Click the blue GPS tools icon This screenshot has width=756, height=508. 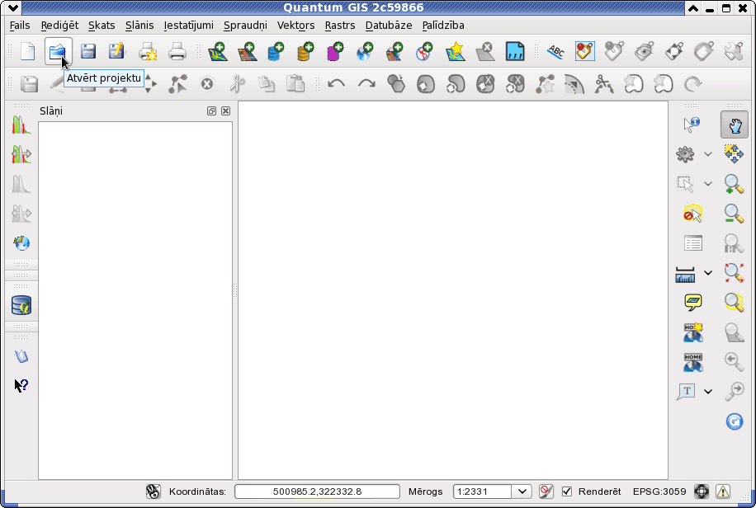(x=515, y=51)
